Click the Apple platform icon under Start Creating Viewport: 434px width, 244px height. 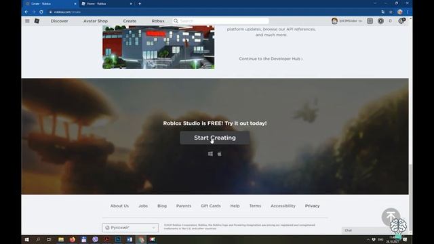(x=219, y=154)
